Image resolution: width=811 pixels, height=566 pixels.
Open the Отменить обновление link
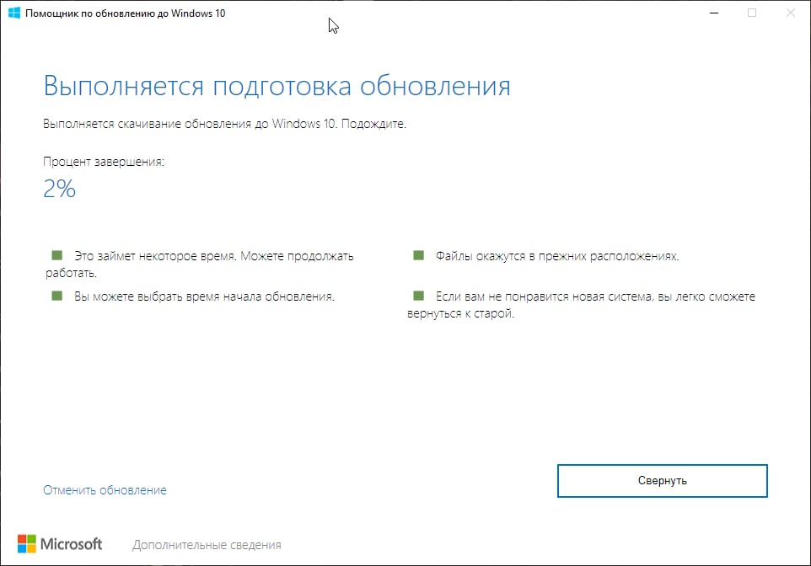[x=105, y=490]
